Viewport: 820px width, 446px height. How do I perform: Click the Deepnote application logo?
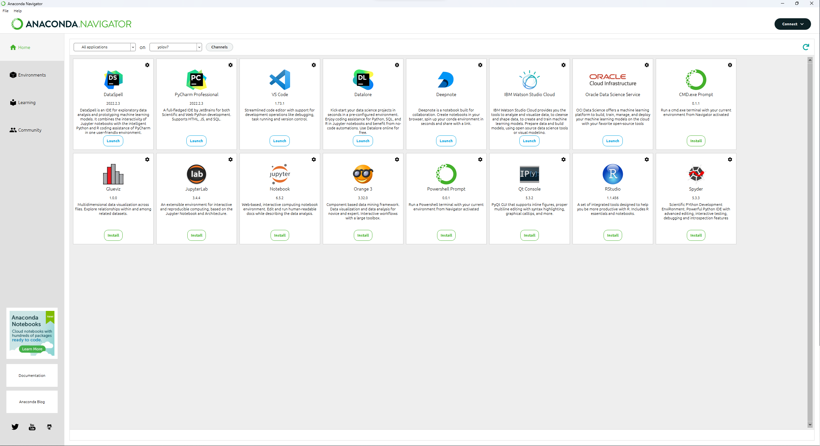[x=446, y=80]
